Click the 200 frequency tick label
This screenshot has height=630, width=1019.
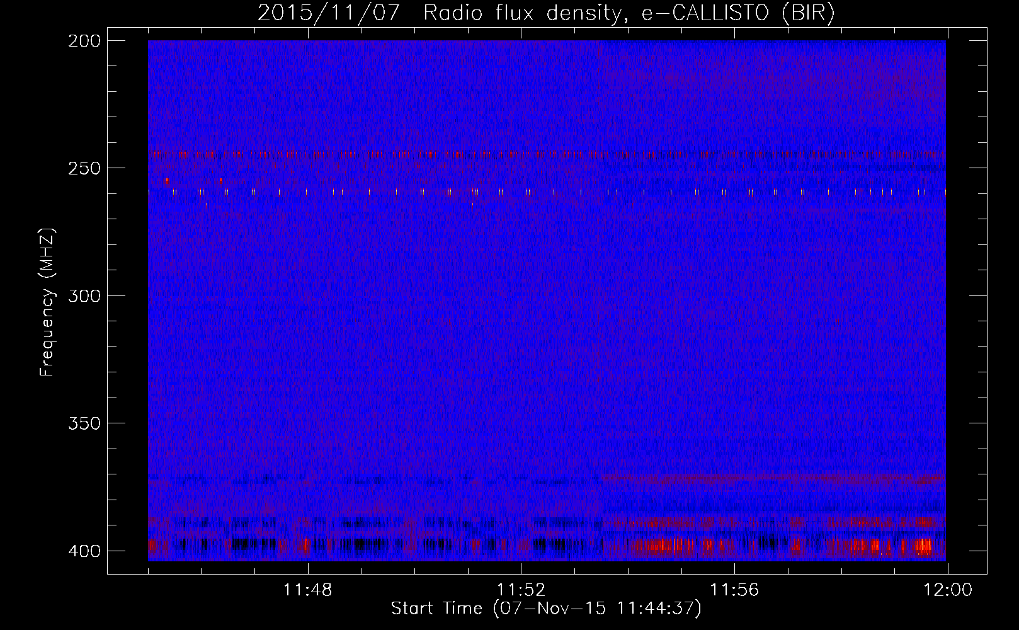click(x=84, y=41)
